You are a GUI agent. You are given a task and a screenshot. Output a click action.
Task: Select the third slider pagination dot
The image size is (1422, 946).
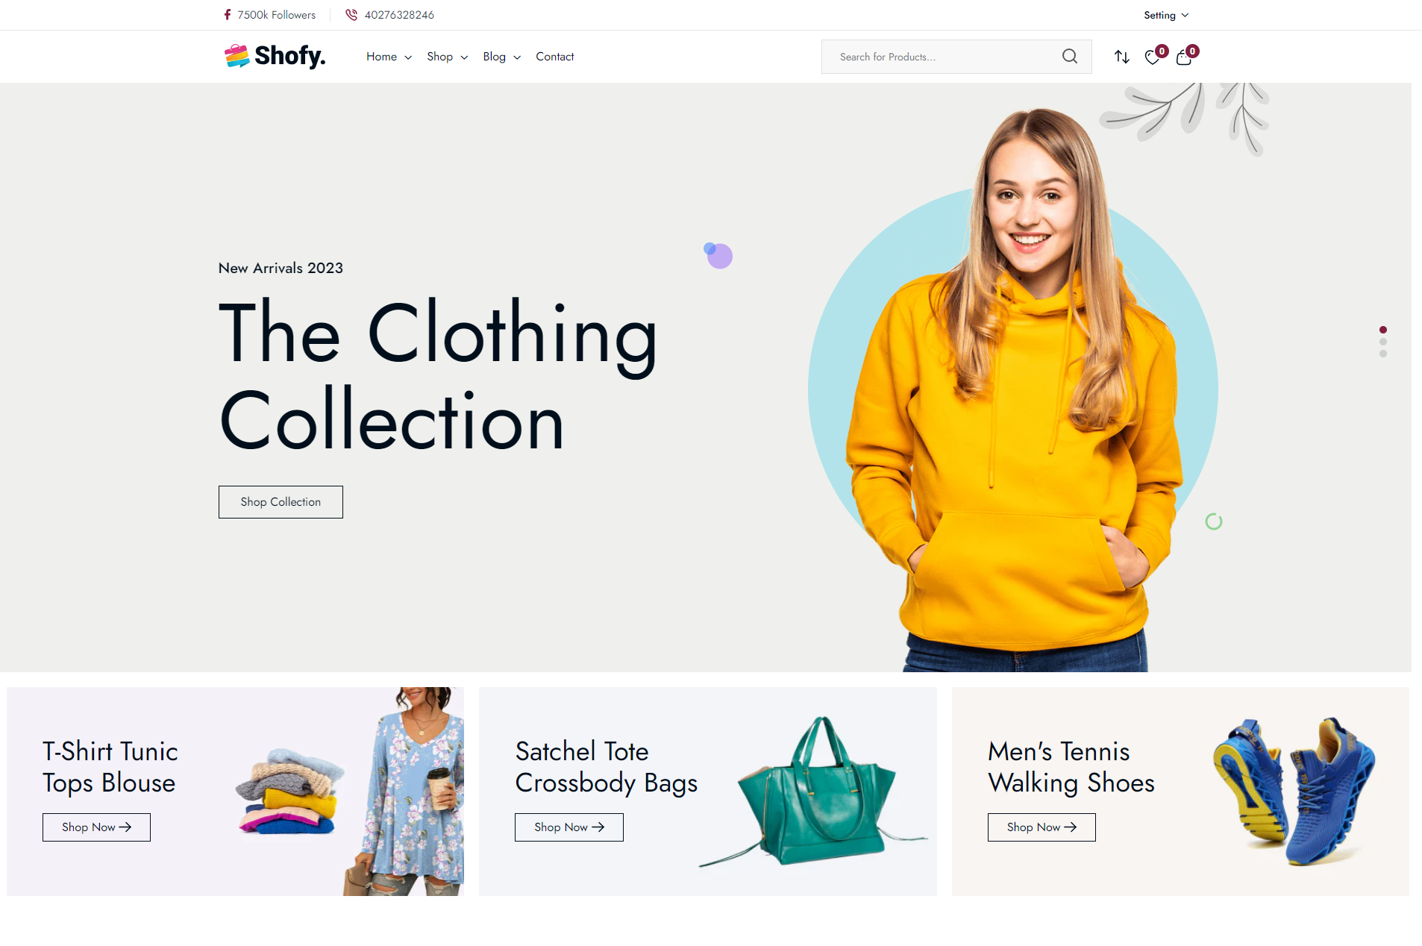pos(1383,354)
